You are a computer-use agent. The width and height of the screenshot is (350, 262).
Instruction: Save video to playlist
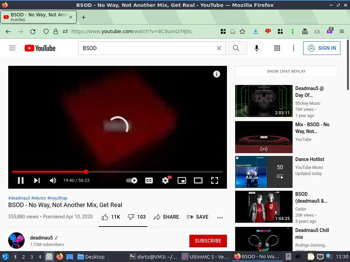point(197,217)
